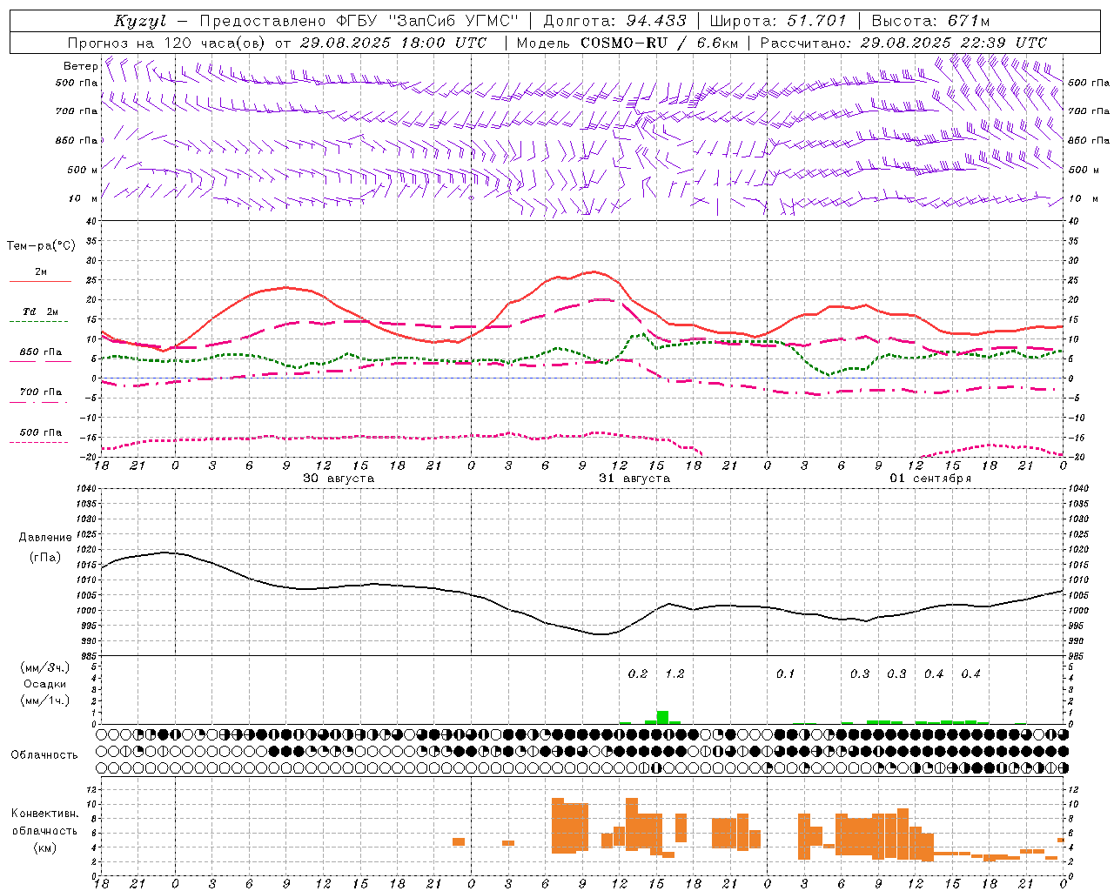
Task: Click the date label 31 августа
Action: pyautogui.click(x=634, y=479)
